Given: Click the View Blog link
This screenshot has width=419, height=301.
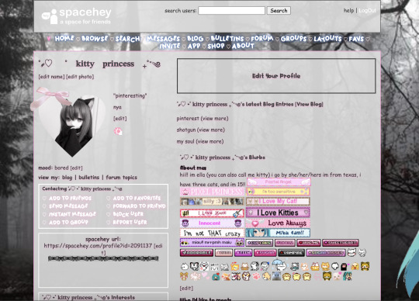Looking at the screenshot, I should point(309,105).
